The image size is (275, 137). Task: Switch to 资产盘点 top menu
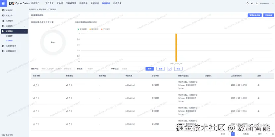(49, 3)
